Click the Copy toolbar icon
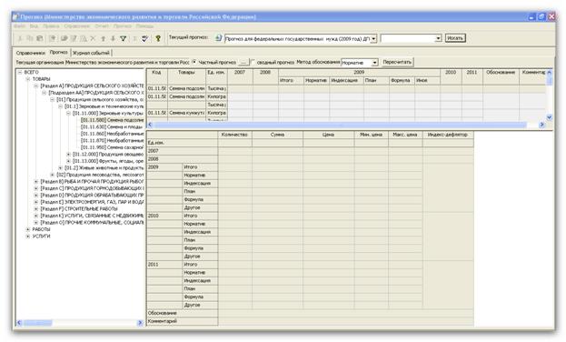The width and height of the screenshot is (566, 342). (x=30, y=38)
